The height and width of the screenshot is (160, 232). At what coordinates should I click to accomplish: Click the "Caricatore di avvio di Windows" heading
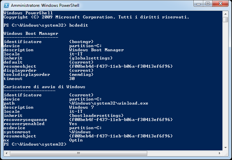pos(44,87)
